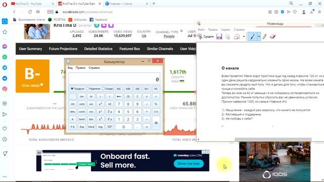The width and height of the screenshot is (324, 182).
Task: Open the Opera main menu logo
Action: click(5, 5)
